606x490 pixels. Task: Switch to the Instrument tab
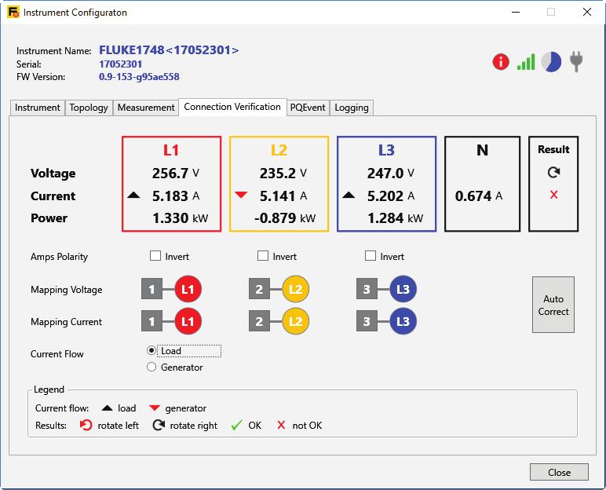[38, 108]
